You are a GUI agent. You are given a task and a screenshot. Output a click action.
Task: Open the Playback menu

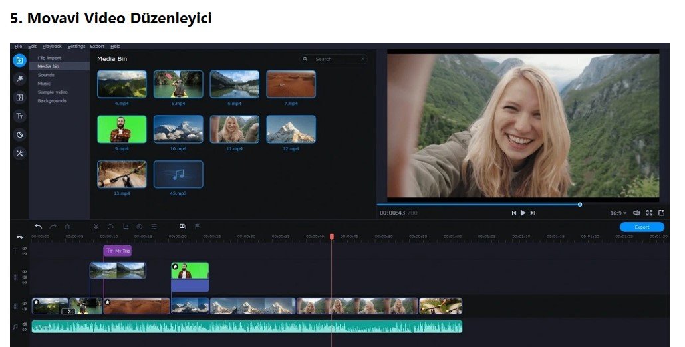(52, 47)
